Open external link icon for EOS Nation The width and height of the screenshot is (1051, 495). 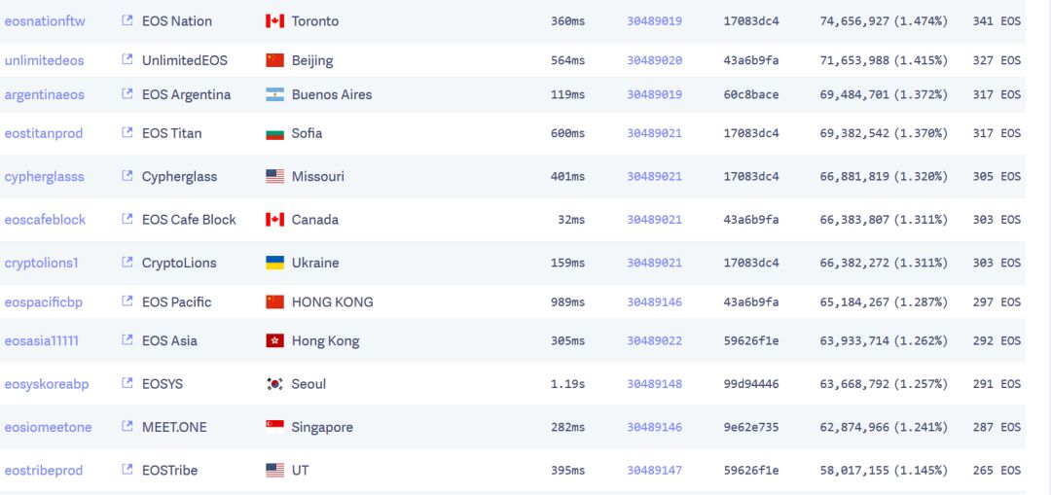click(x=127, y=20)
